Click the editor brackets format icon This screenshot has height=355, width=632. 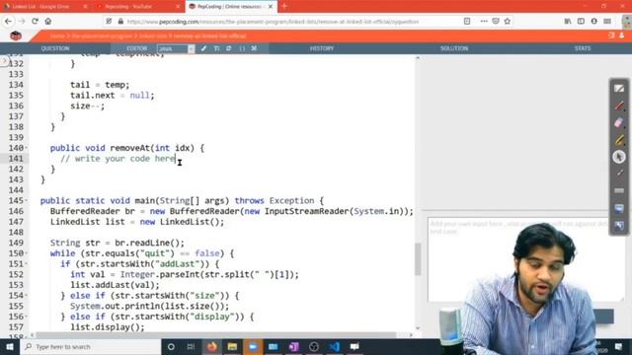point(242,48)
